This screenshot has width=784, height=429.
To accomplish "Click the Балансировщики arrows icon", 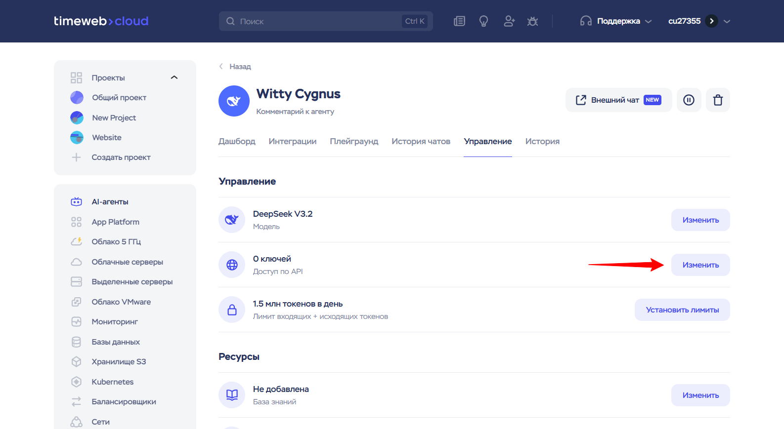I will click(x=76, y=402).
